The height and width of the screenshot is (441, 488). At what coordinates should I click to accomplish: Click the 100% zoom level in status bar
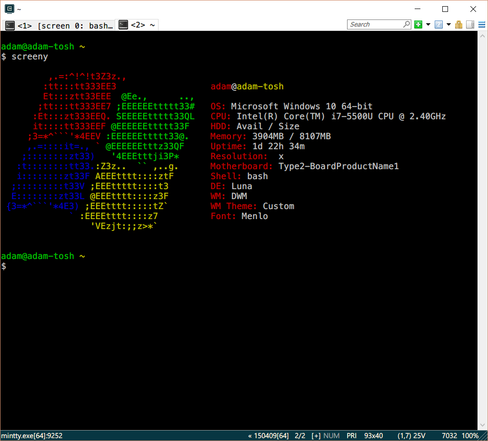(470, 436)
